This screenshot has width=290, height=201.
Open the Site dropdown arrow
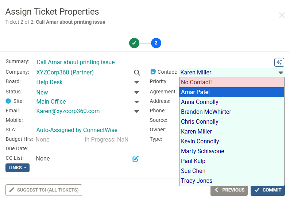(x=136, y=102)
